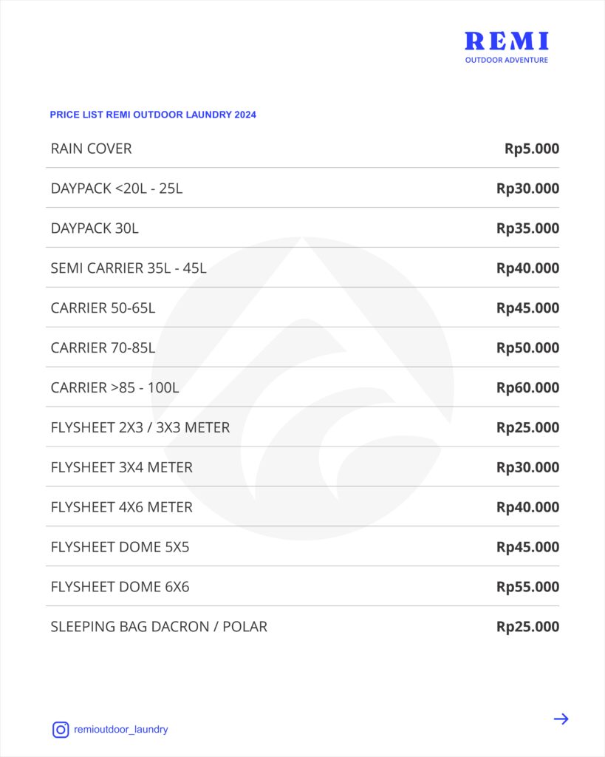Click the Rp55.000 price for Flysheet Dome 6X6

(x=528, y=587)
